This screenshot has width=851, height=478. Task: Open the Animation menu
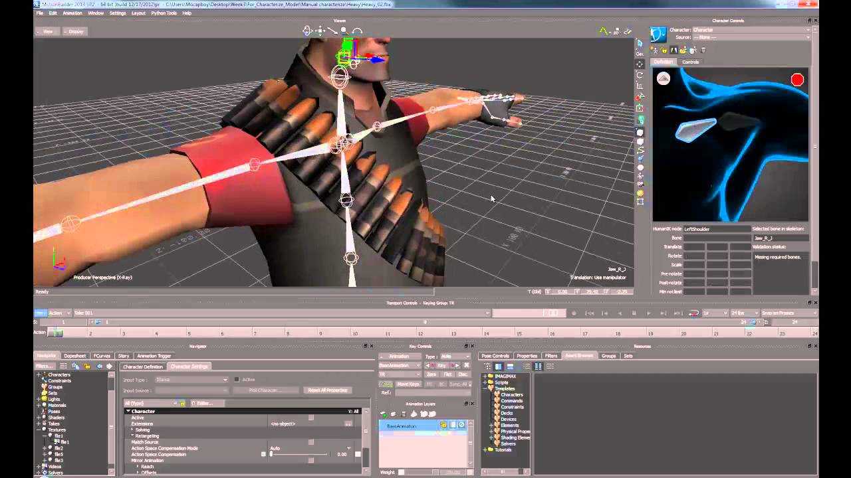point(72,13)
